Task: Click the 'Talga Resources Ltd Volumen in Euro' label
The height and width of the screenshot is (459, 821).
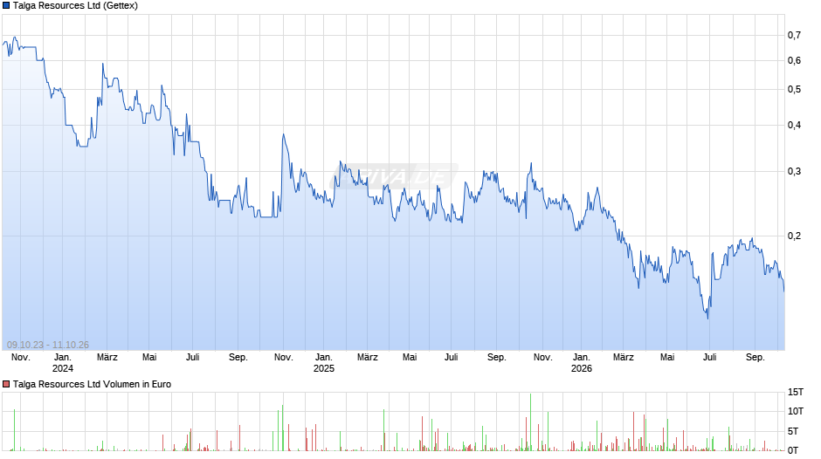Action: [x=93, y=384]
